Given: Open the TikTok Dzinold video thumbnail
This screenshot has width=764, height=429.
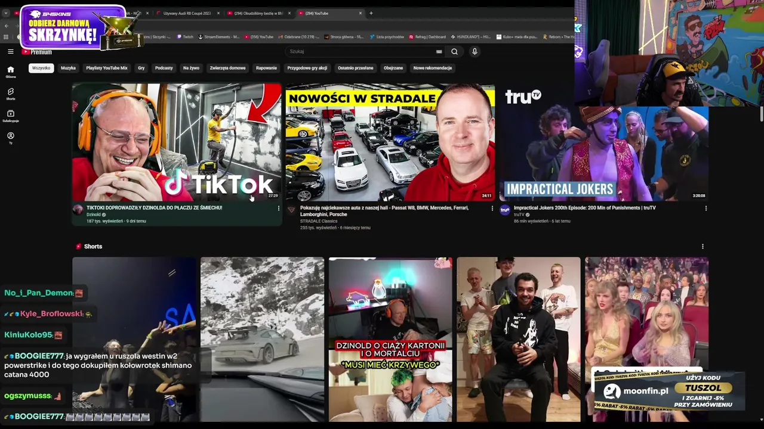Looking at the screenshot, I should pos(177,142).
